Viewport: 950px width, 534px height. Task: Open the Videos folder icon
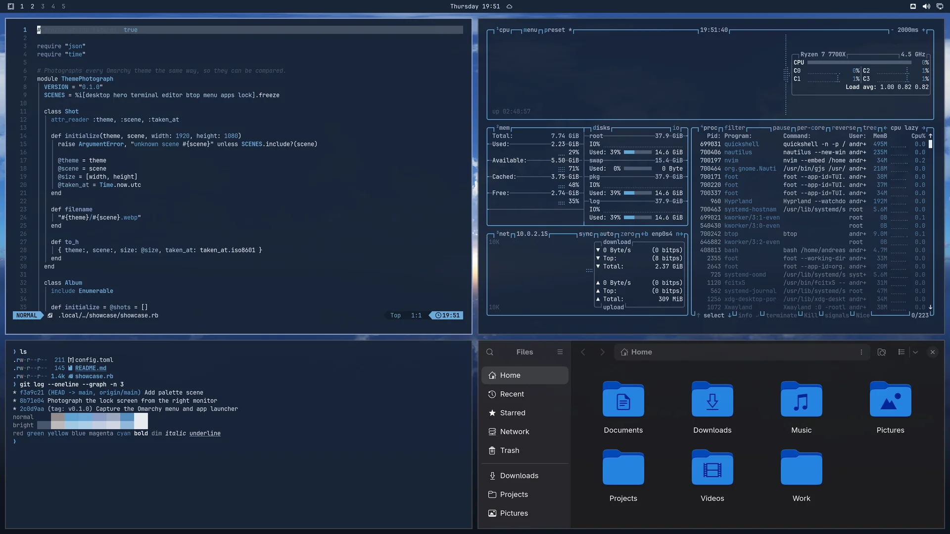point(712,467)
